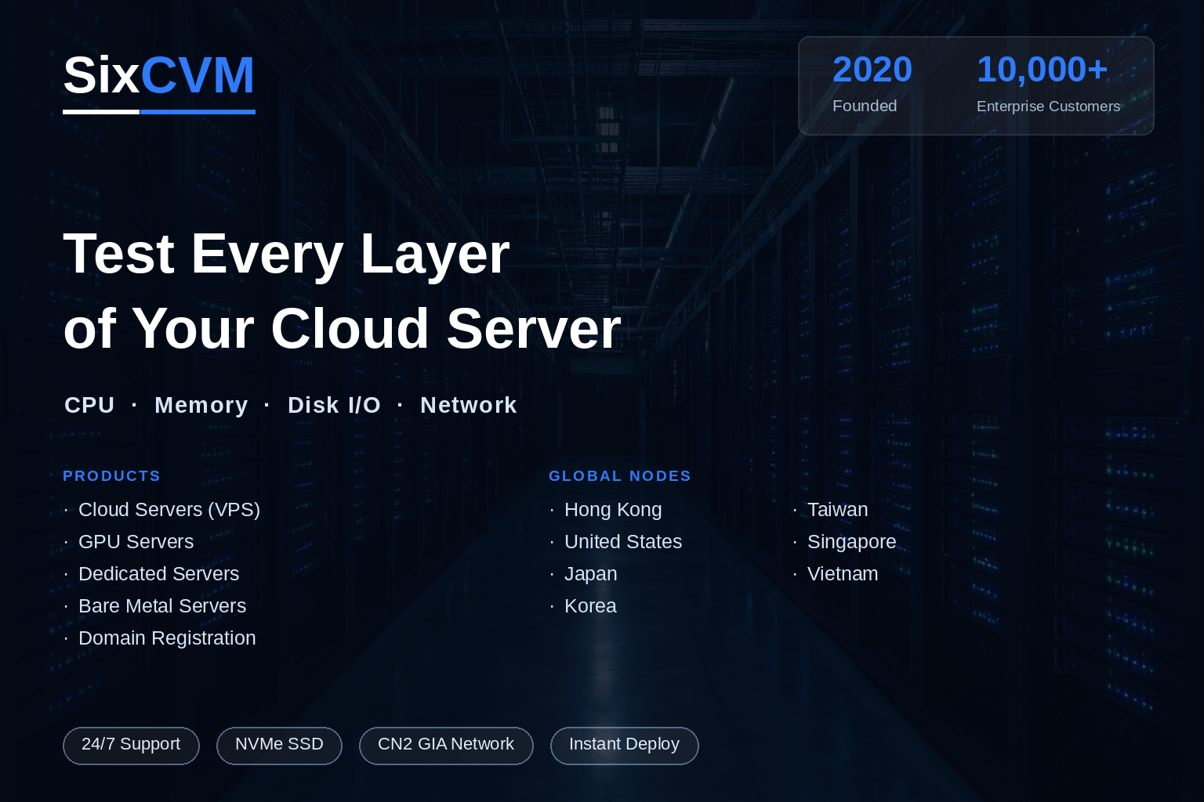1204x802 pixels.
Task: Choose the Korea node
Action: tap(590, 606)
